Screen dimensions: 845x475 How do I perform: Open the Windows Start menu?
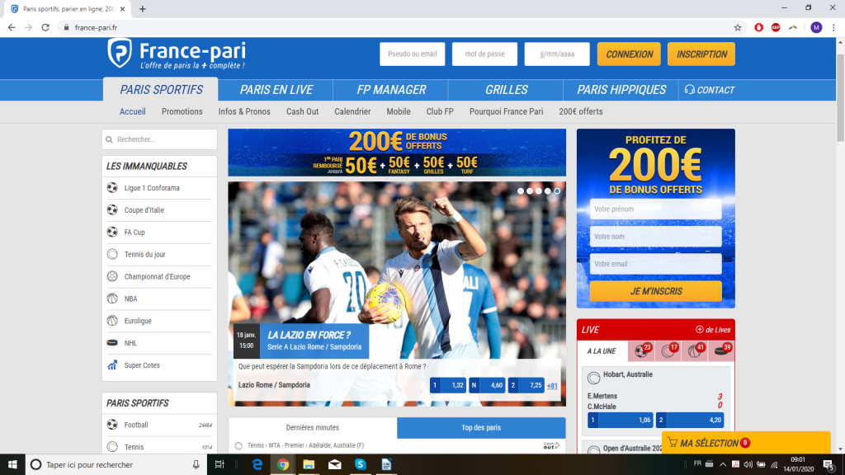[12, 464]
